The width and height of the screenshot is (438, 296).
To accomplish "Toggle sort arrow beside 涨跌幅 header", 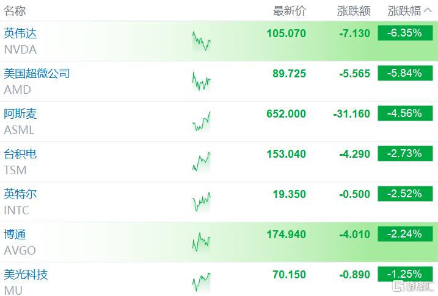I will [428, 10].
